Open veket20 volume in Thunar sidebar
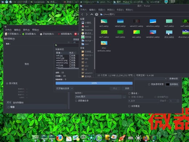189x142 pixels. pyautogui.click(x=87, y=73)
